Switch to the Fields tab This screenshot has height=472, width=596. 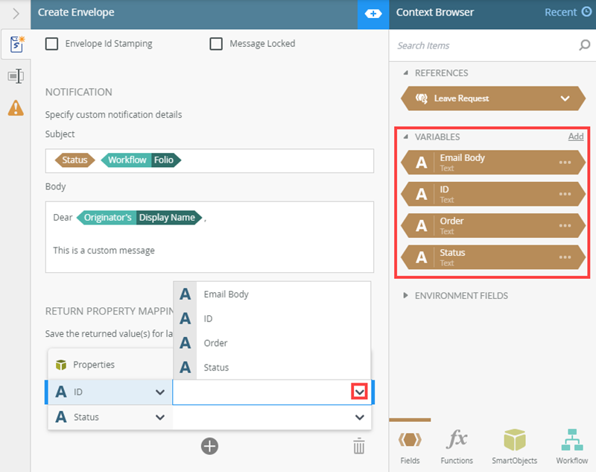pyautogui.click(x=410, y=447)
